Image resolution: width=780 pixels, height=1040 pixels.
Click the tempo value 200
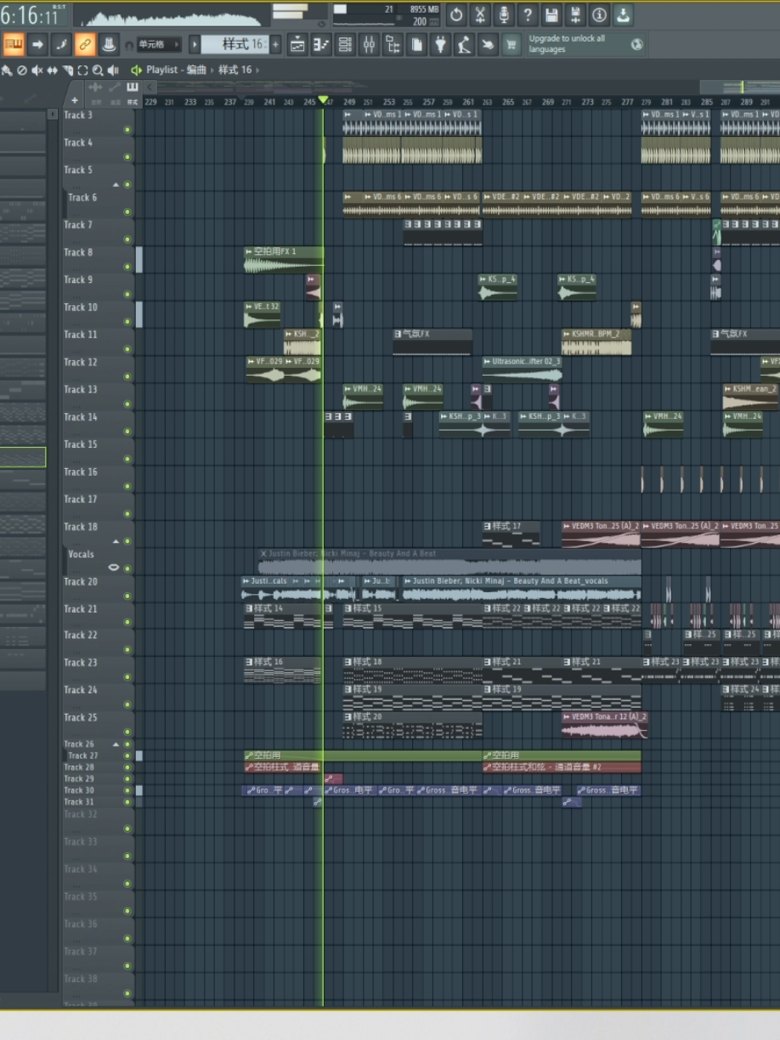tap(420, 21)
